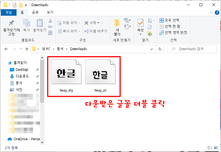Open the Easy access dropdown icon
Screen dimensions: 221x152
tap(127, 27)
